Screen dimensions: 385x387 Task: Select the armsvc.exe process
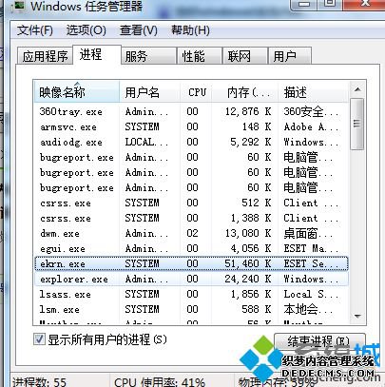191,126
